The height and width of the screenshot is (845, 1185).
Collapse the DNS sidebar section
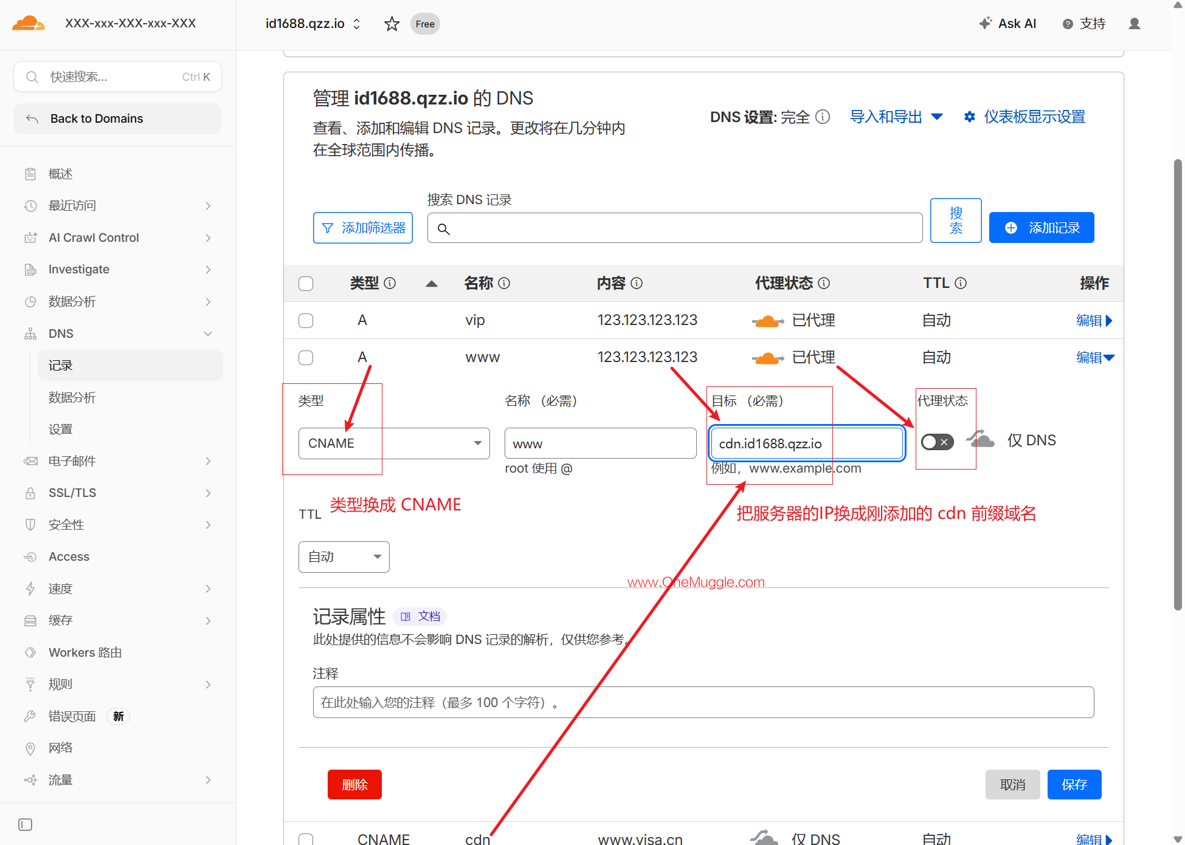coord(208,334)
